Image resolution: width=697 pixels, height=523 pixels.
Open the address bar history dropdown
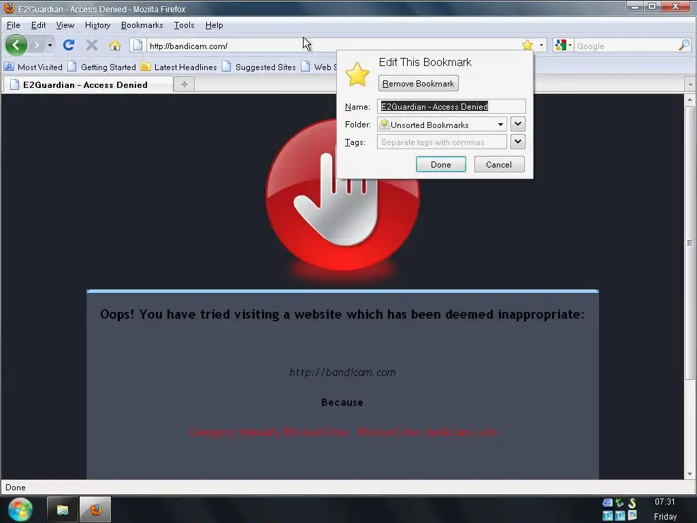pyautogui.click(x=541, y=46)
